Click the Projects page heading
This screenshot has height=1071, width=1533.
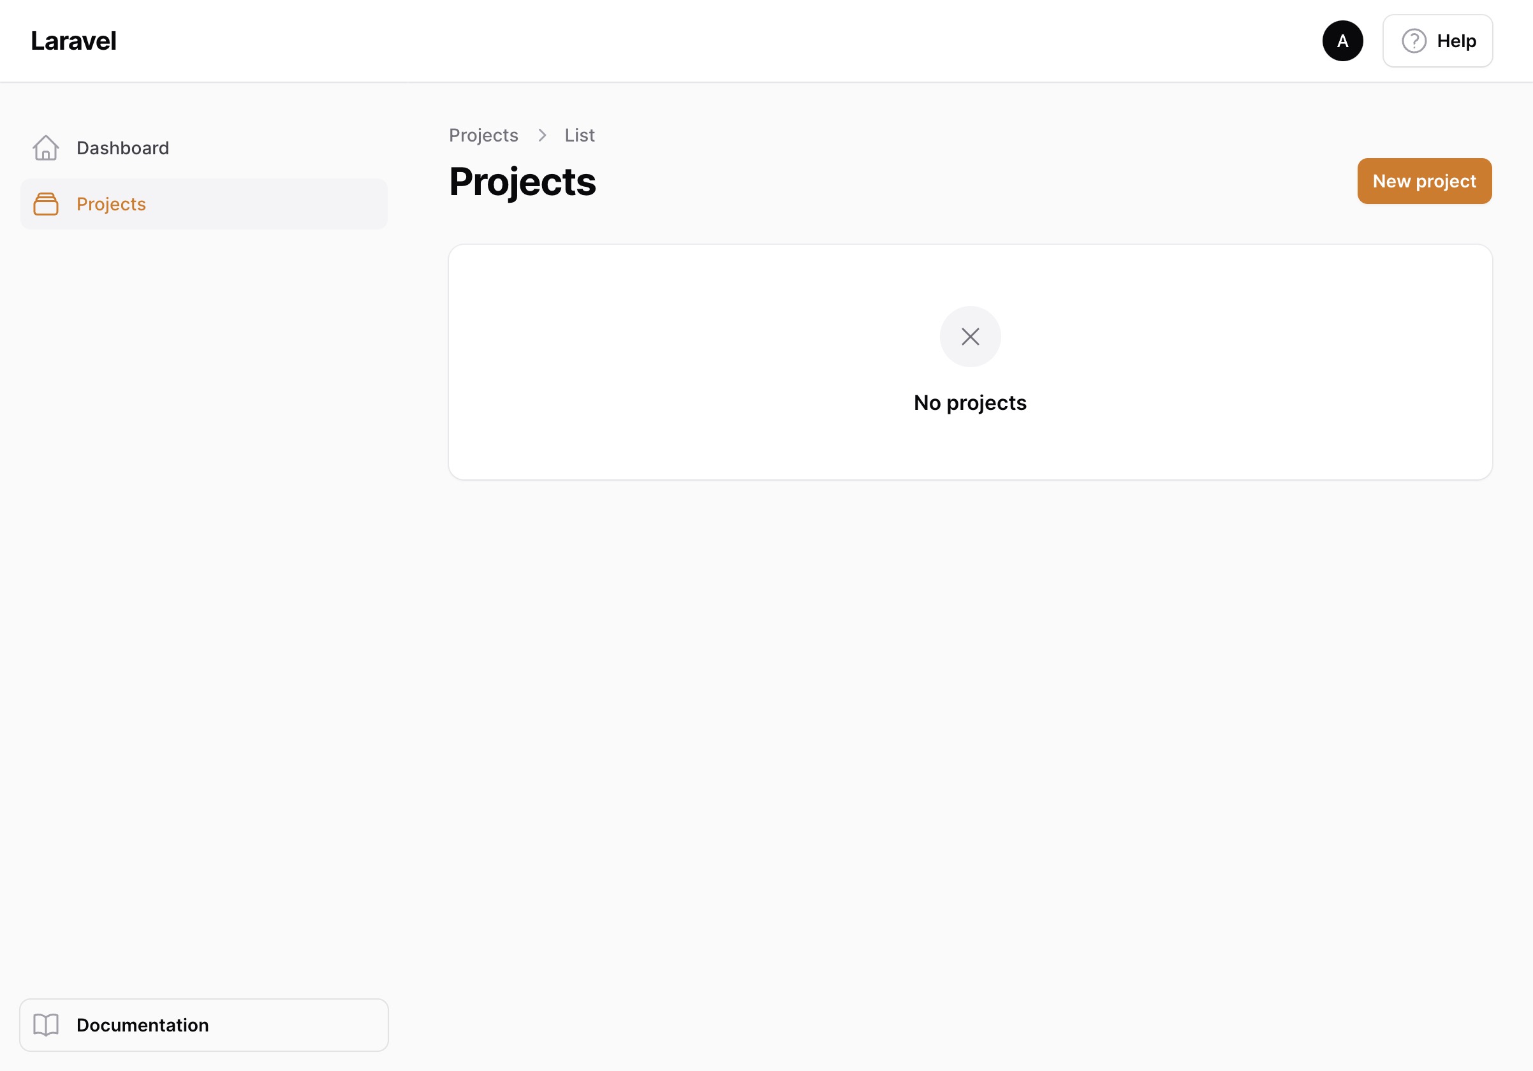pos(522,182)
